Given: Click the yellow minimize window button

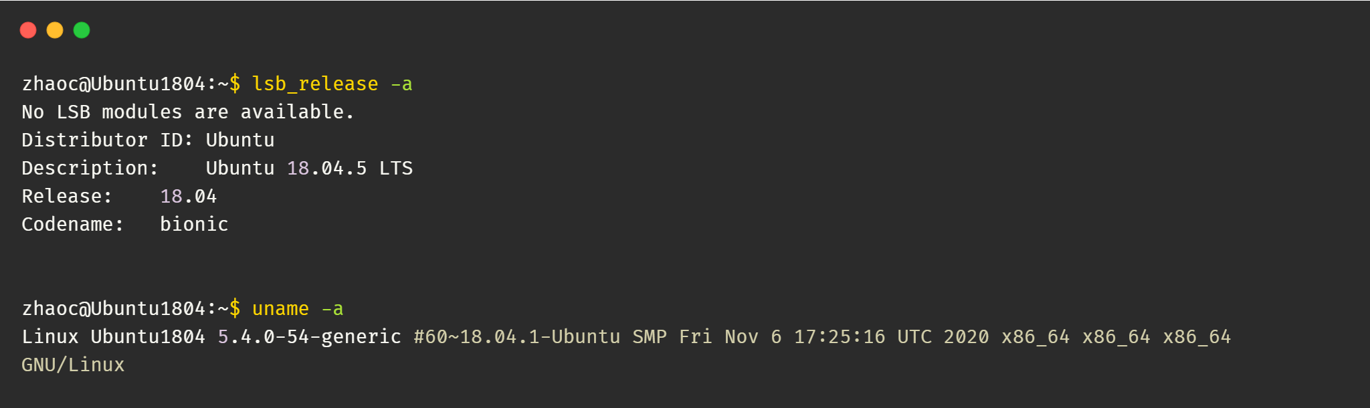Looking at the screenshot, I should point(55,30).
